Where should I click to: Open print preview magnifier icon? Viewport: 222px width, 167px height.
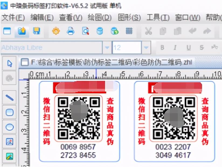point(85,31)
